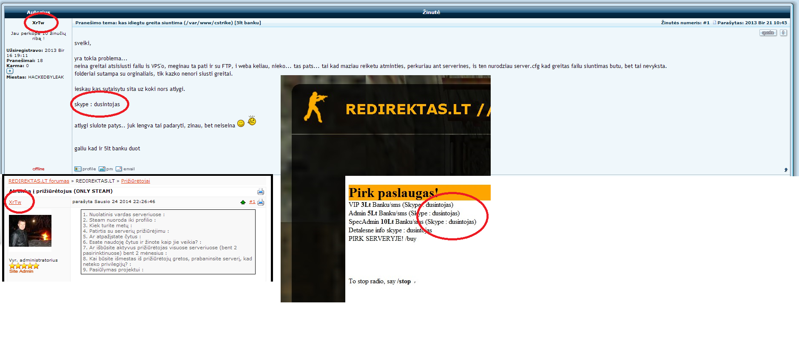This screenshot has width=799, height=344.
Task: Click 'Miestas: HACKEDBYLEAK' in the author panel
Action: pyautogui.click(x=35, y=77)
